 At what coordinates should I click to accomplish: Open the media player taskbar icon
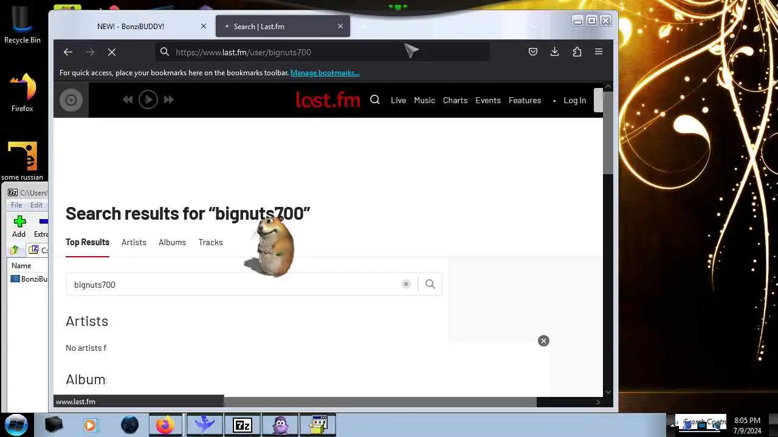(90, 425)
